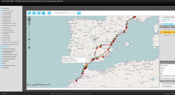Open Pausezeiten report
Screen dimensions: 175x95
click(6, 35)
